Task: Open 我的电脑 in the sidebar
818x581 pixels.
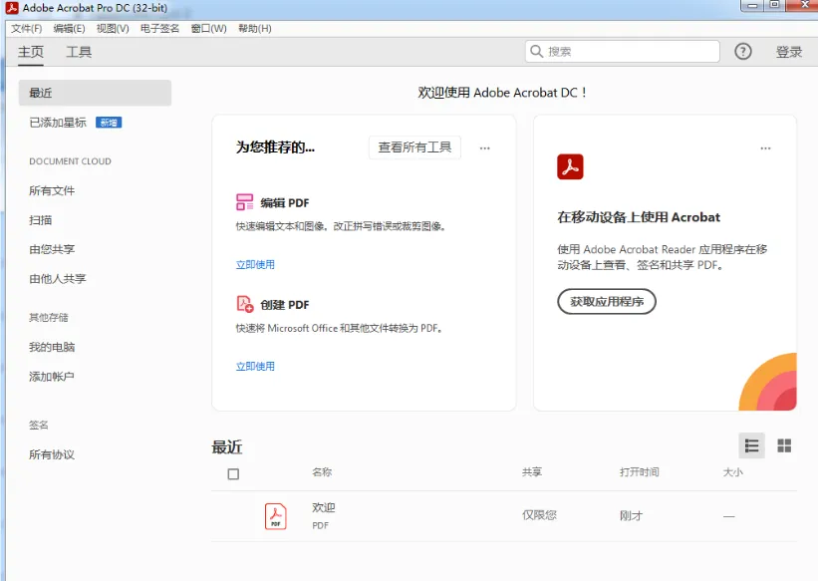Action: (52, 347)
